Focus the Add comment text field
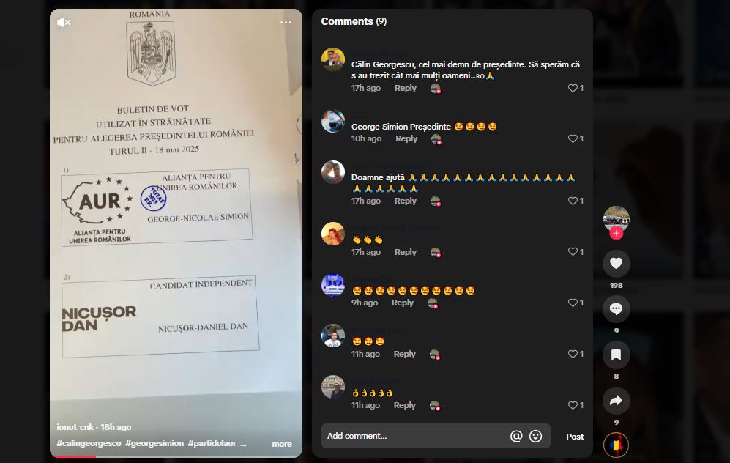730x463 pixels. pos(414,436)
